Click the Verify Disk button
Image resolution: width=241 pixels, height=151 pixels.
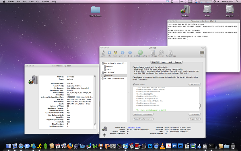click(195, 114)
